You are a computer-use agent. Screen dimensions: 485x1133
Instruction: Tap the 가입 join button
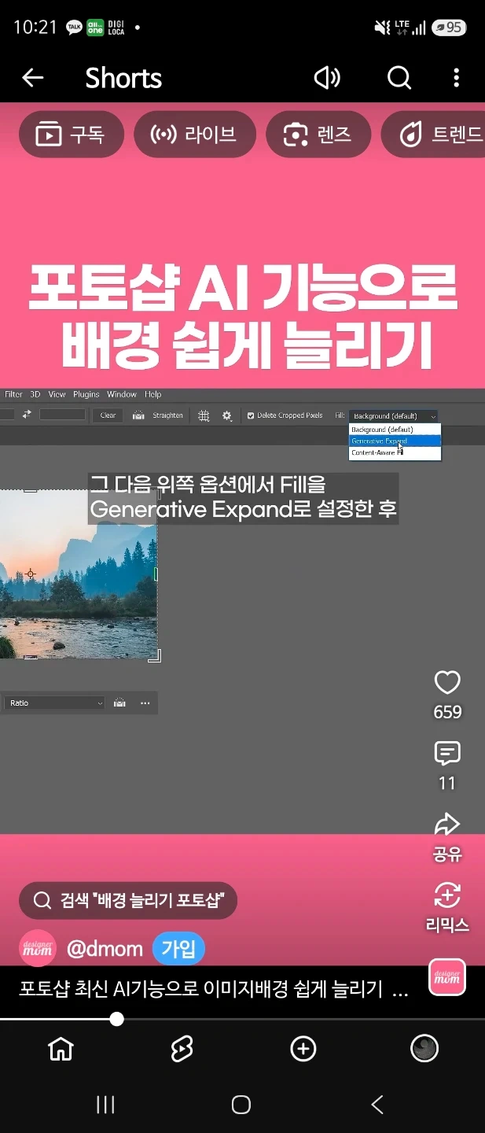click(178, 949)
